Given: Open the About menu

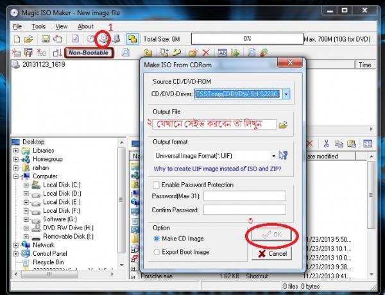Looking at the screenshot, I should (x=85, y=26).
